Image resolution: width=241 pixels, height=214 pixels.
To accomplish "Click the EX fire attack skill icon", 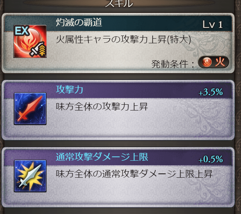I will [x=30, y=41].
